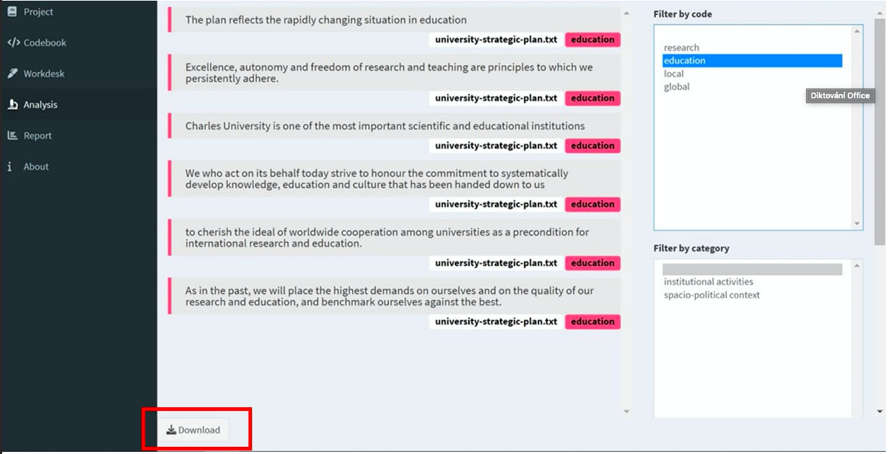Screen dimensions: 888x454
Task: Open file label under 'The plan reflects' segment
Action: (x=496, y=40)
